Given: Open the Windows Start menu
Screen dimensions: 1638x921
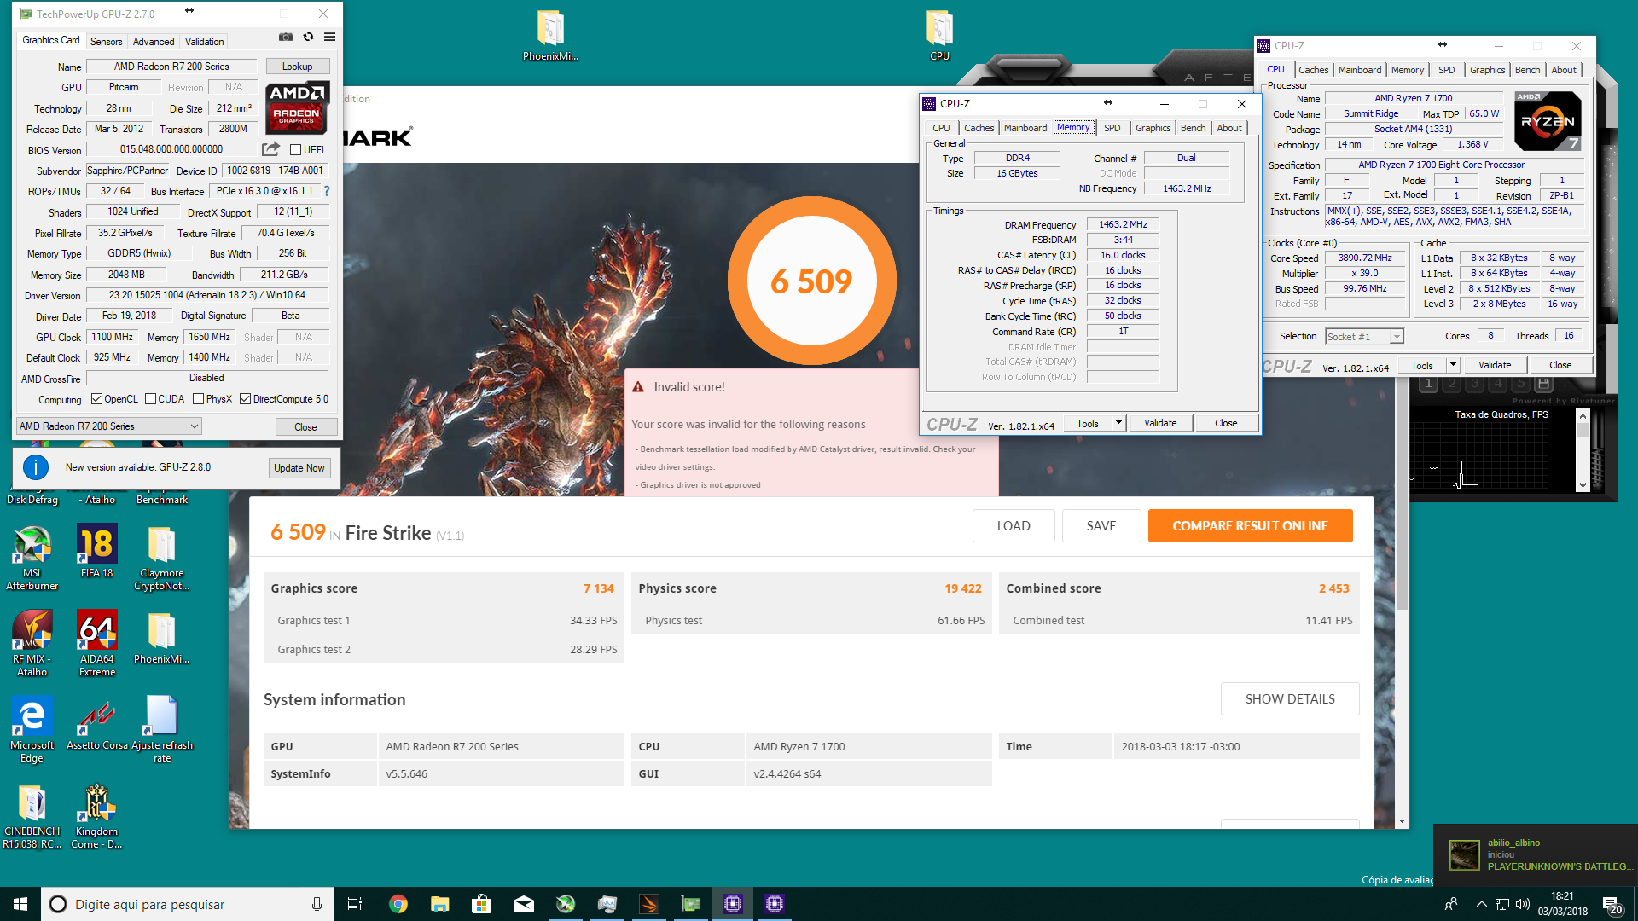Looking at the screenshot, I should [x=20, y=904].
